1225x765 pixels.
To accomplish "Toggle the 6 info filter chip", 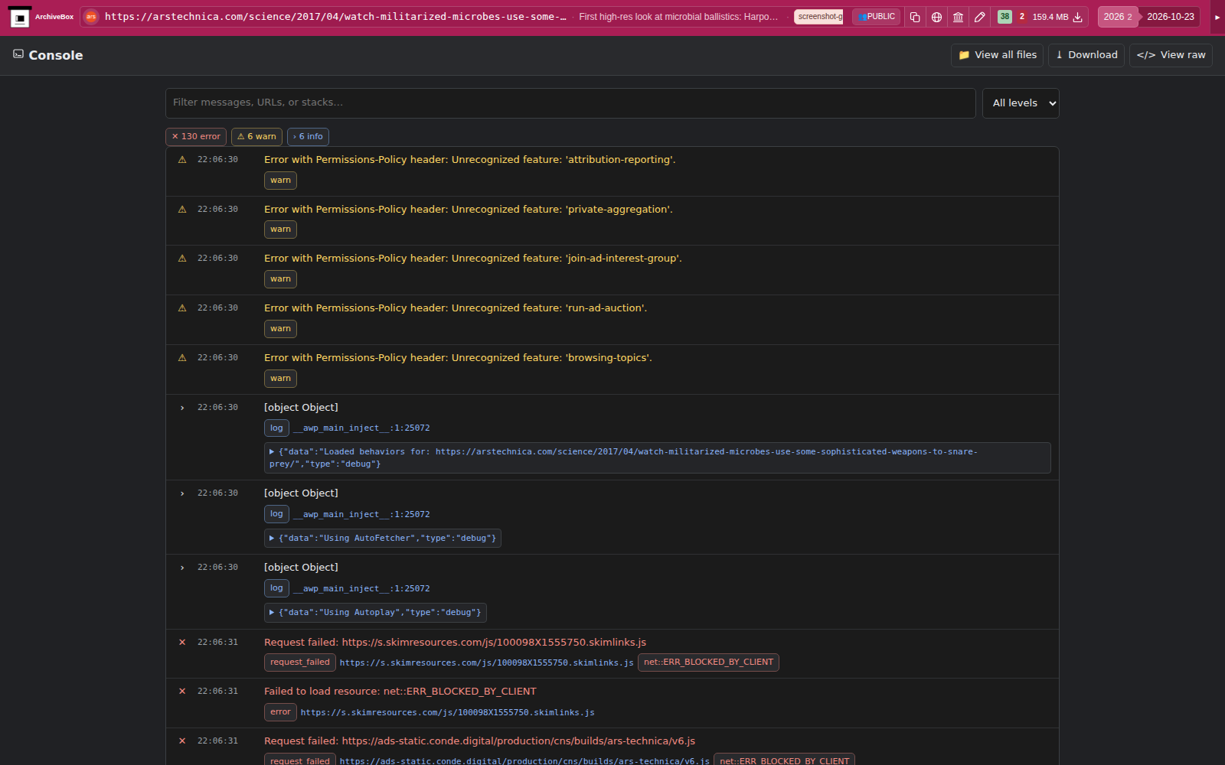I will [x=308, y=137].
